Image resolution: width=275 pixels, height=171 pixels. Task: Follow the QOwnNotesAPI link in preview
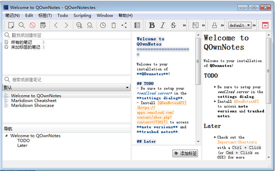tap(246, 102)
